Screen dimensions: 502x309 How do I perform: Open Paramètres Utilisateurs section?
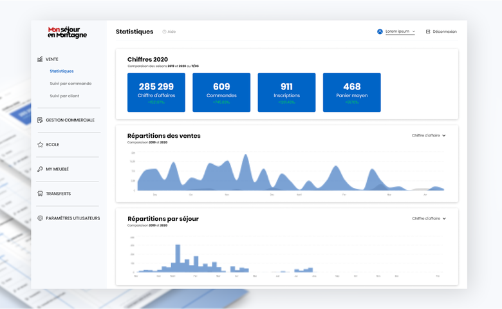[x=73, y=218]
